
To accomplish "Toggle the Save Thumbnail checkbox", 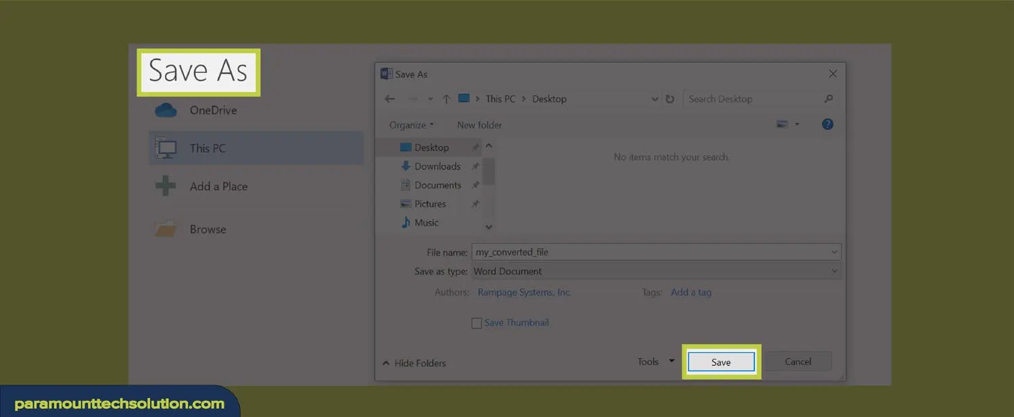I will click(x=477, y=323).
